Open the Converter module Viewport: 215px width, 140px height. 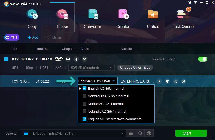tap(93, 19)
